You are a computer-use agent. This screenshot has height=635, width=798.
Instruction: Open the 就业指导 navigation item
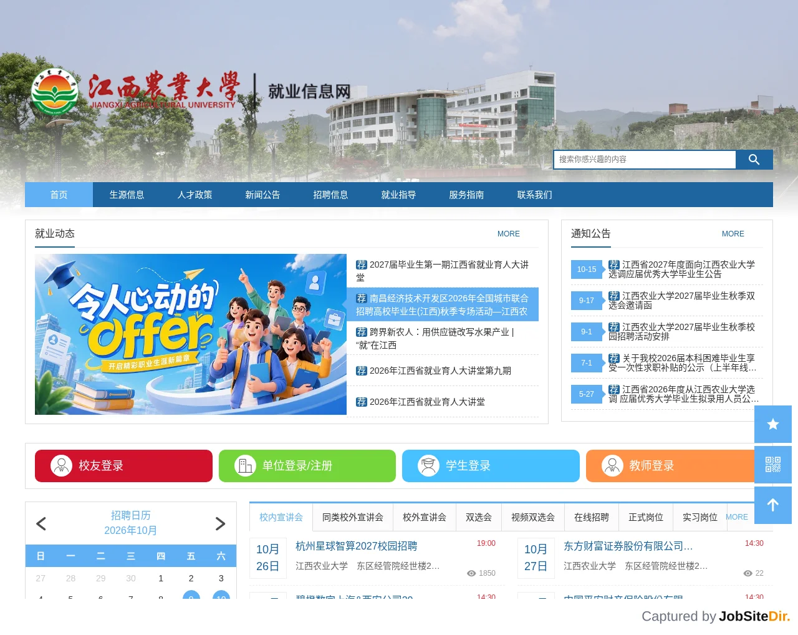(x=398, y=195)
